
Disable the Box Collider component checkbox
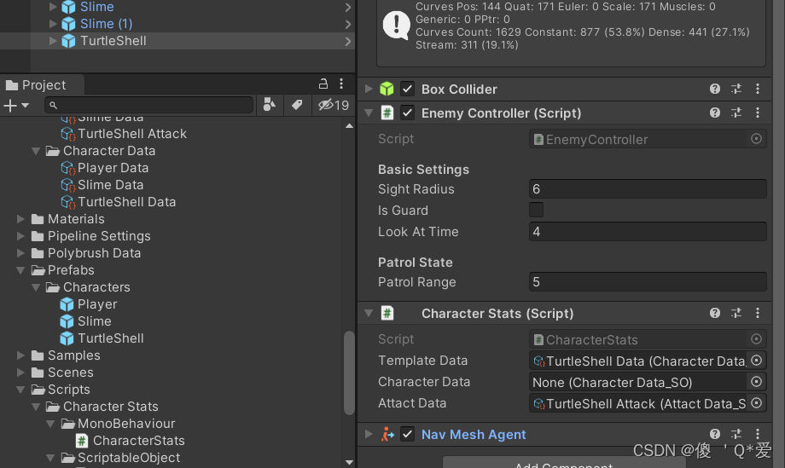pos(408,89)
